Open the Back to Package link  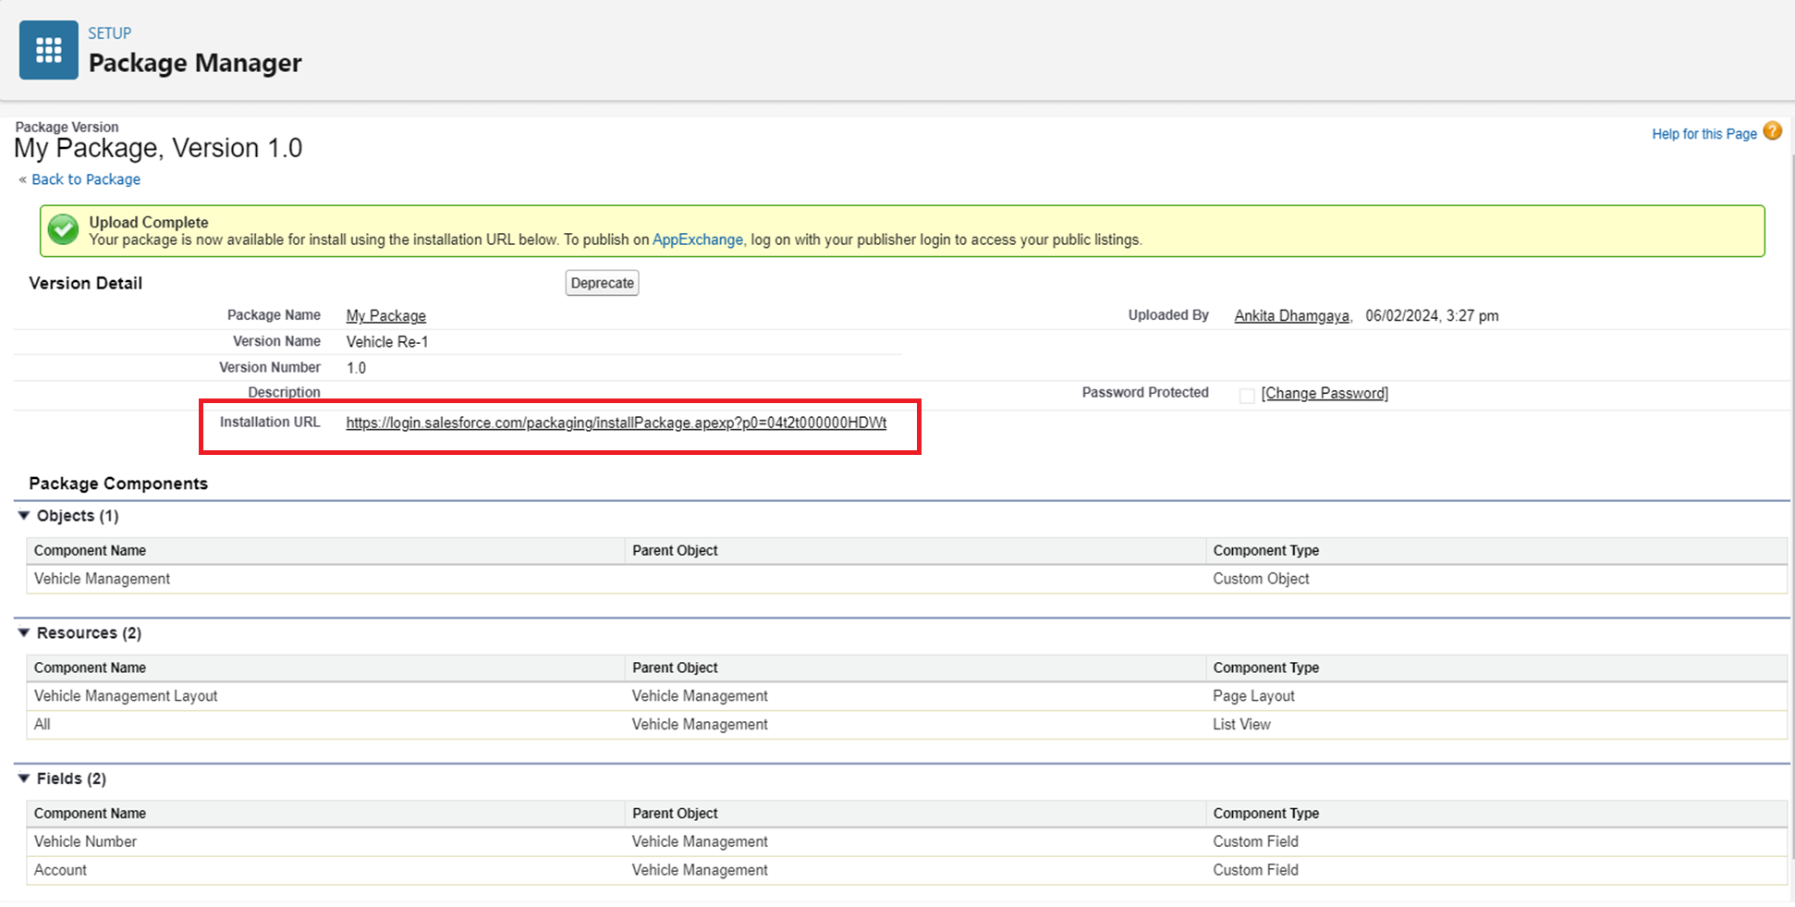point(86,179)
